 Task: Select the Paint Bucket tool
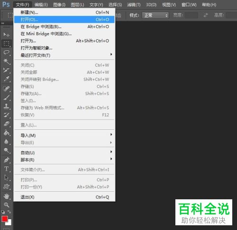point(6,133)
